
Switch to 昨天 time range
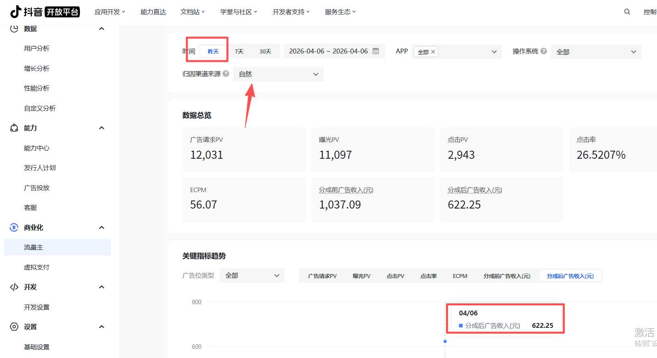click(213, 51)
